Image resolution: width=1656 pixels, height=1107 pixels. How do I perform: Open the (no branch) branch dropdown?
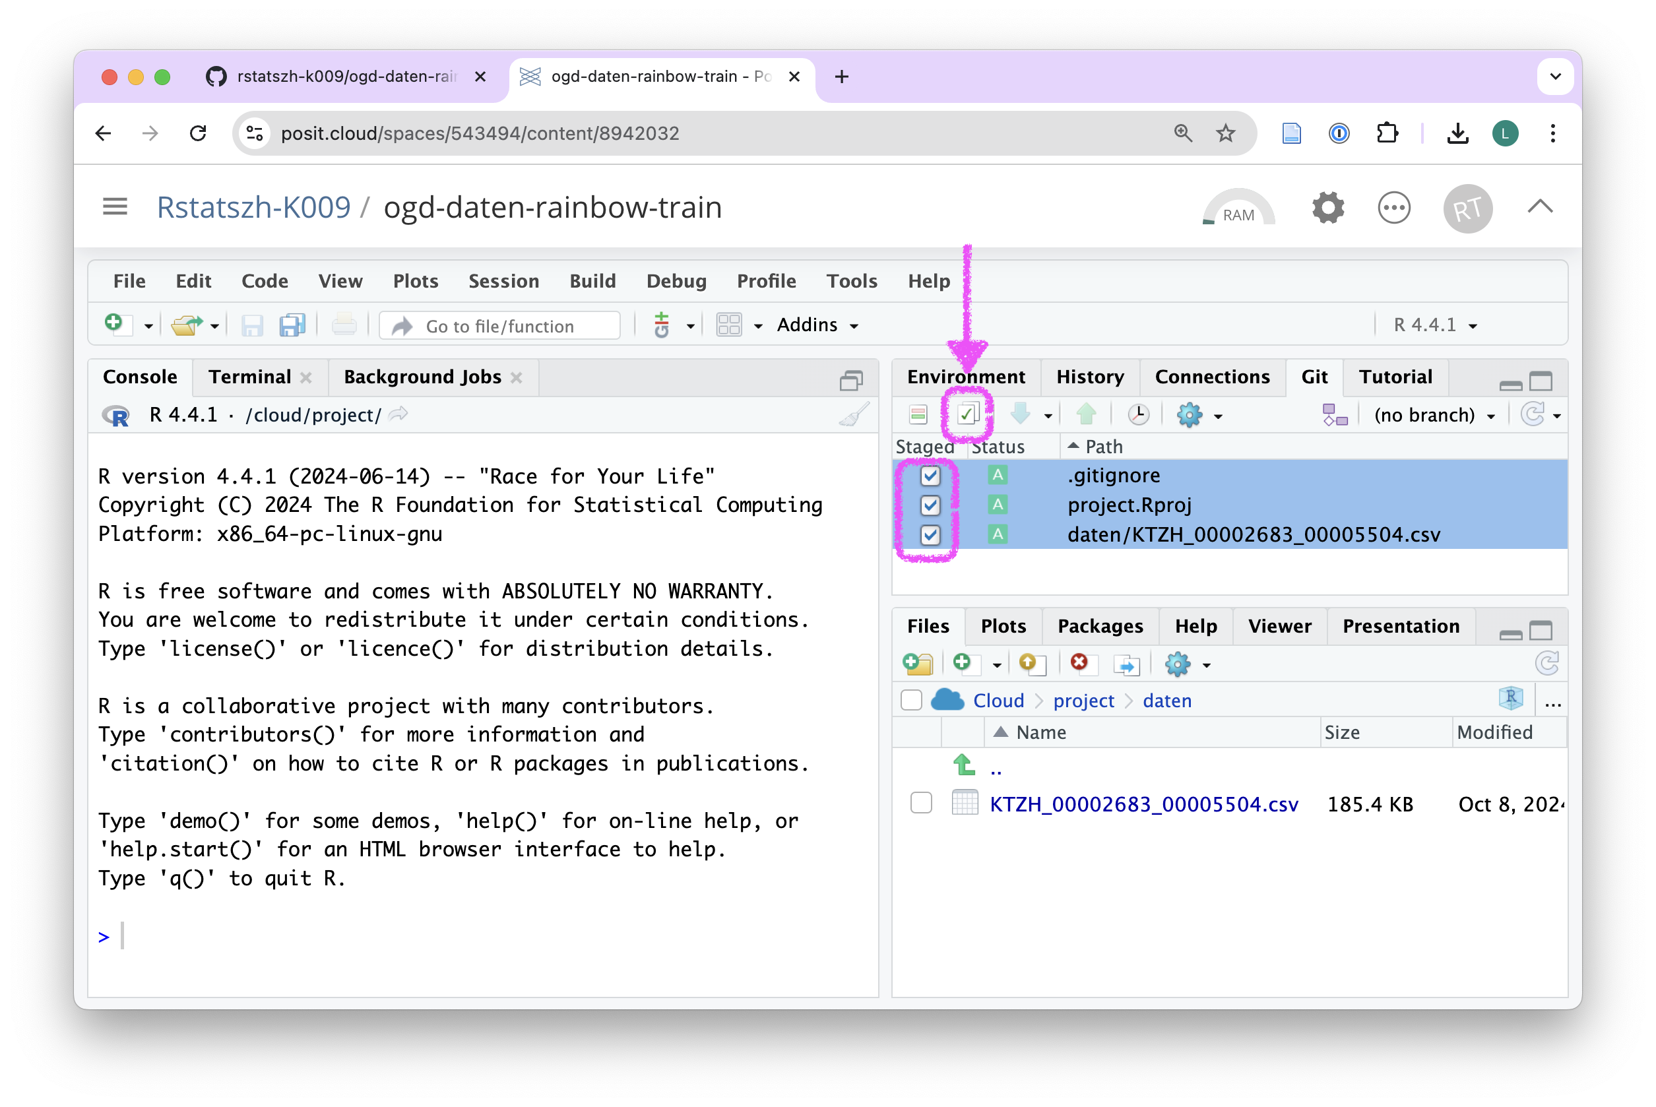pyautogui.click(x=1434, y=415)
